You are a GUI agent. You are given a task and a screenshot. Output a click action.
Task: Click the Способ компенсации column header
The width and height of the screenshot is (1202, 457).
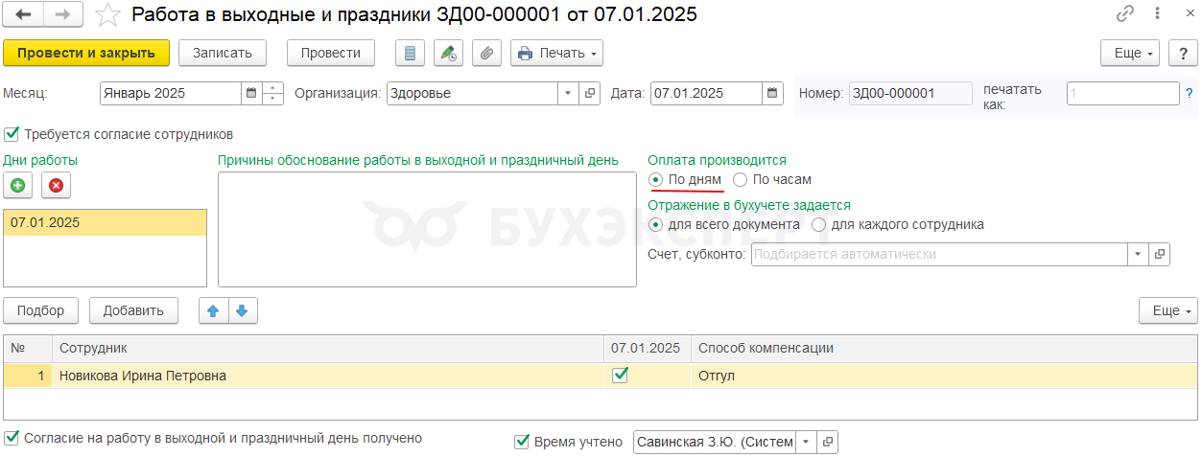click(944, 348)
